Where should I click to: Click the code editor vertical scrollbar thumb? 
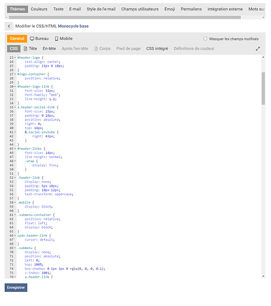263,88
